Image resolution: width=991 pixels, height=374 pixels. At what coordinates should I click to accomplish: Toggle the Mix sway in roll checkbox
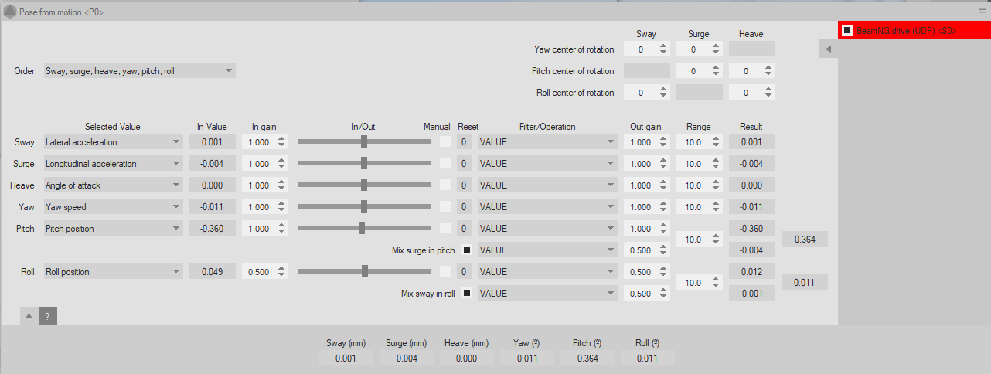[x=467, y=294]
